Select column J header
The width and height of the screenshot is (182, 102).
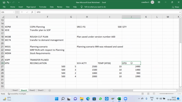[x=131, y=17]
